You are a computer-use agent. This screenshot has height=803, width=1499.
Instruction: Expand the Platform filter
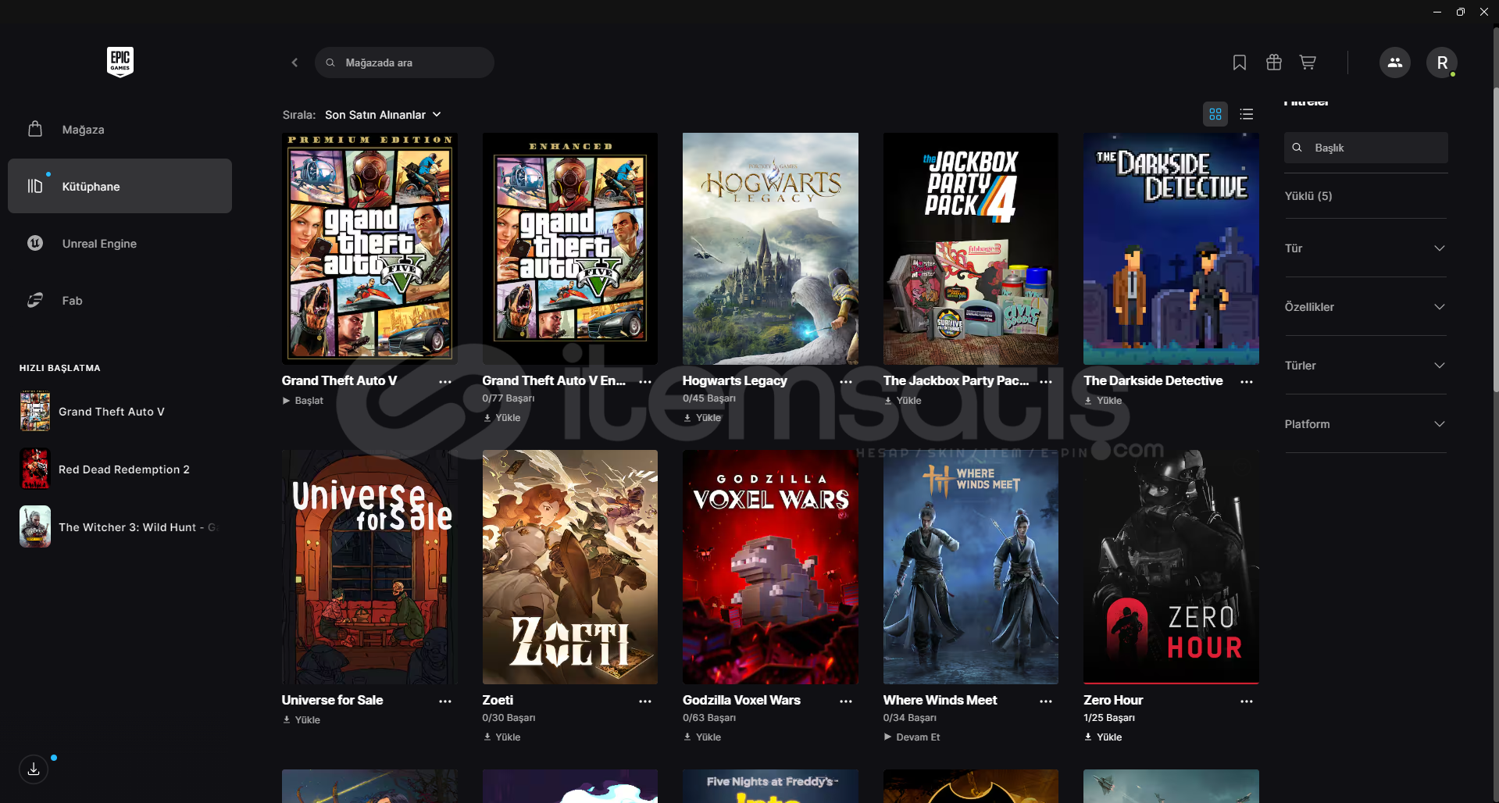tap(1365, 424)
